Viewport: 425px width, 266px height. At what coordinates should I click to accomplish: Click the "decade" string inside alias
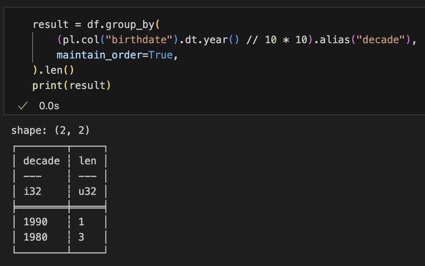[382, 40]
